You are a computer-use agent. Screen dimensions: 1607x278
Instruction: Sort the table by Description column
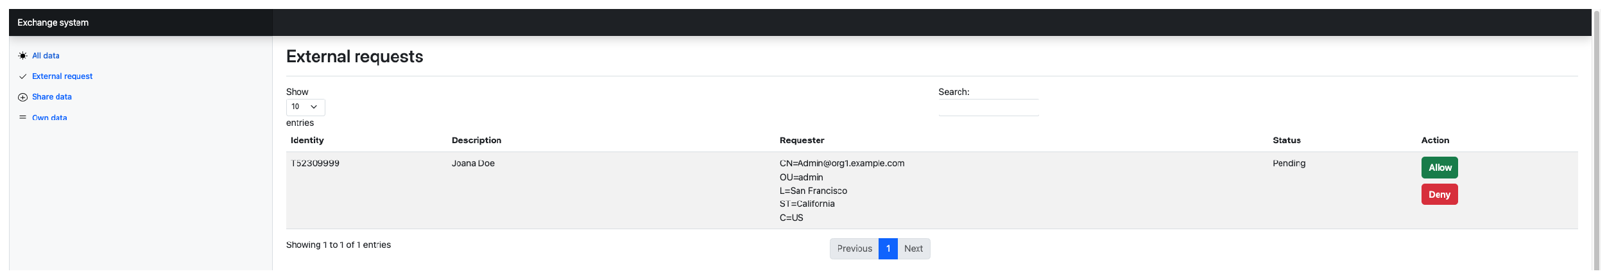click(476, 141)
